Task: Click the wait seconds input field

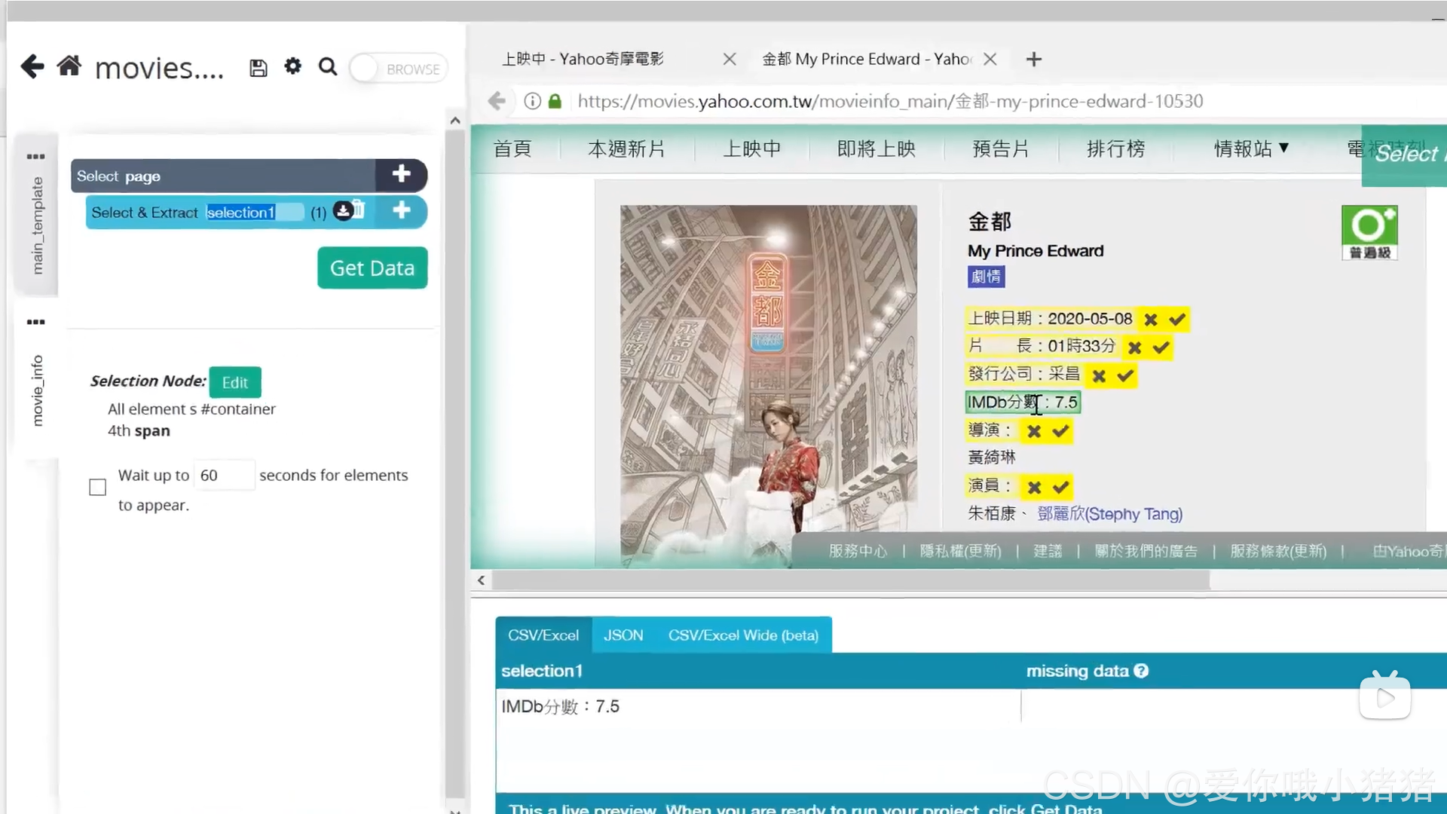Action: pos(223,476)
